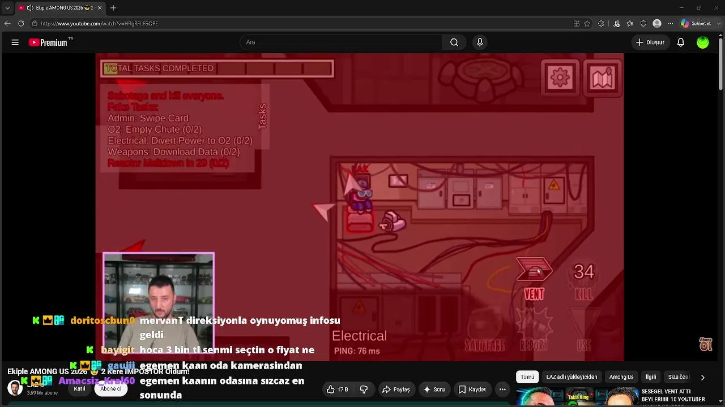This screenshot has height=407, width=725.
Task: Open the SESEGEL VENT ATTI recommended video
Action: (673, 396)
